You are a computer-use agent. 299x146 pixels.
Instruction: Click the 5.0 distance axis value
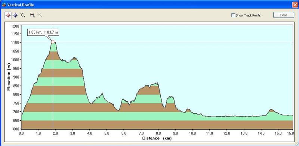(x=107, y=133)
